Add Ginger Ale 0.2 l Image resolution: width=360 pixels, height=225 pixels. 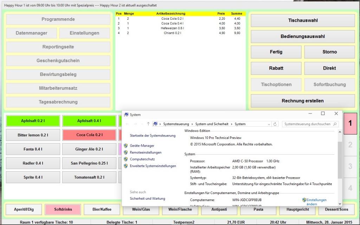click(89, 149)
